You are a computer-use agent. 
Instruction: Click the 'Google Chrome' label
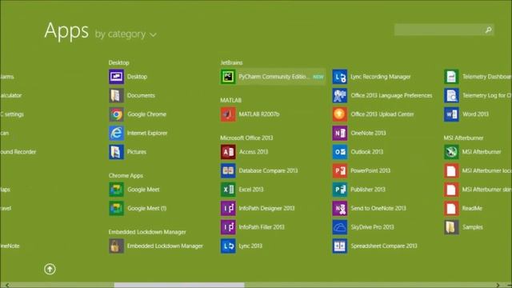tap(146, 114)
